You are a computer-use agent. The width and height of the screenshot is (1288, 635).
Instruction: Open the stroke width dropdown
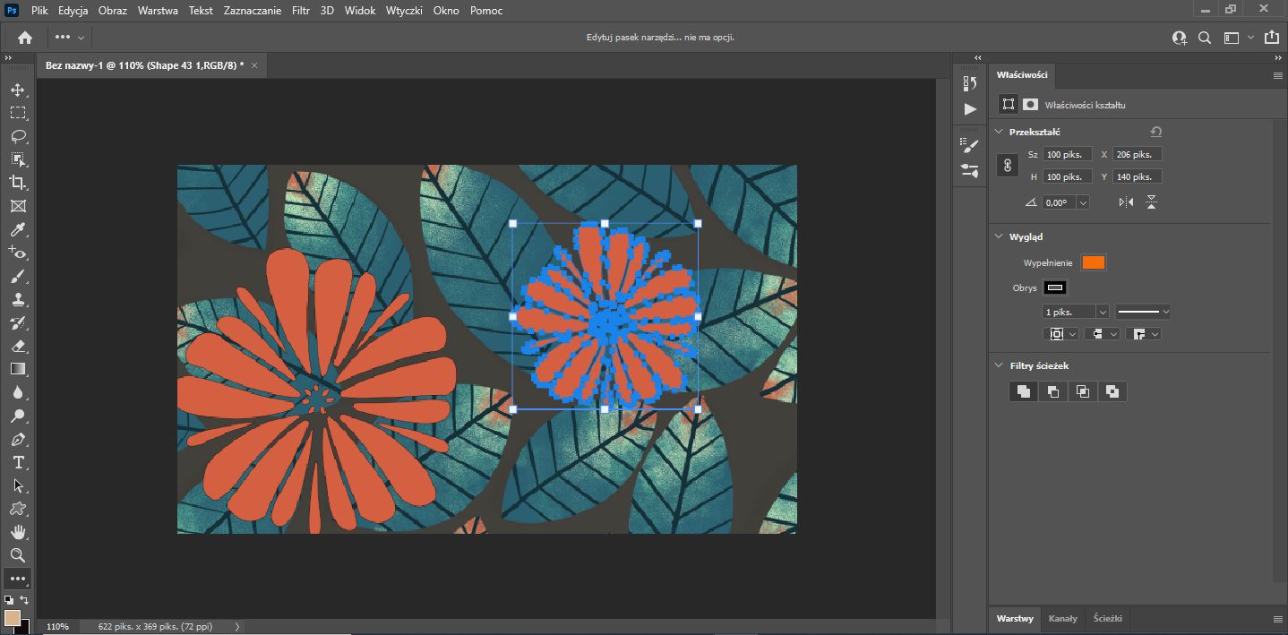(x=1103, y=312)
